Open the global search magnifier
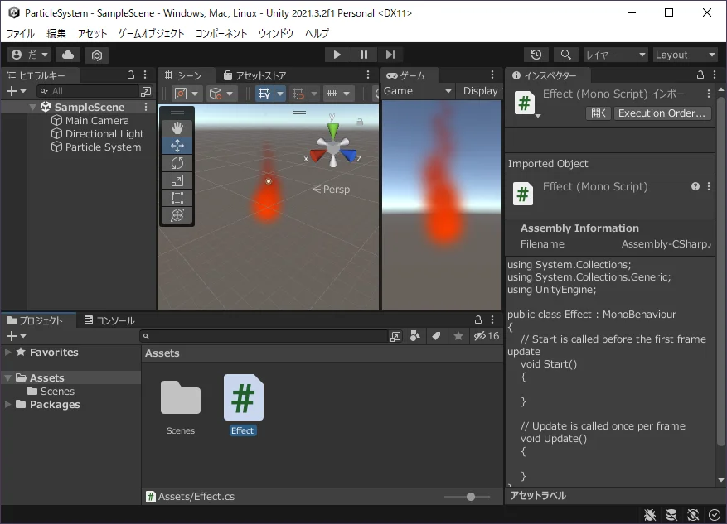727x524 pixels. [x=565, y=55]
